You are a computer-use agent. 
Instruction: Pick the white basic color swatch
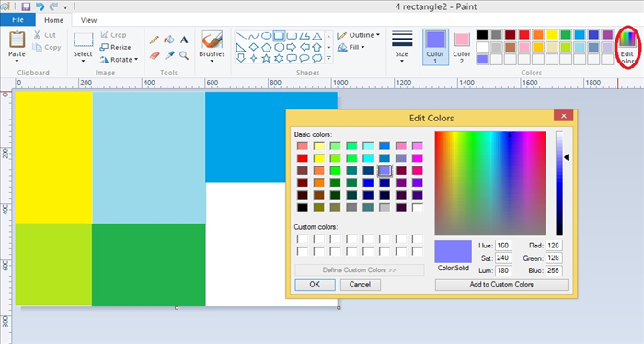point(418,207)
